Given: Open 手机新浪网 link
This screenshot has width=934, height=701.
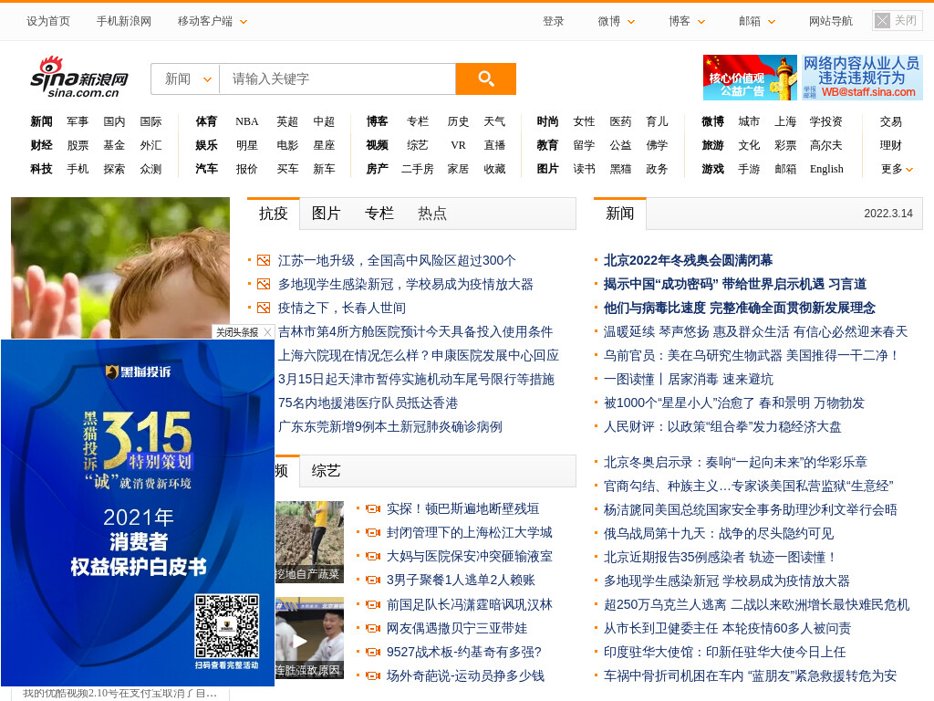Looking at the screenshot, I should pos(124,22).
